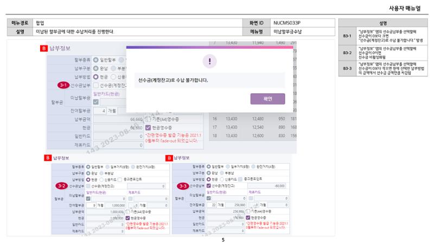Click 일반카드(현금) header in the 3-3 panel
The width and height of the screenshot is (434, 244).
click(216, 192)
